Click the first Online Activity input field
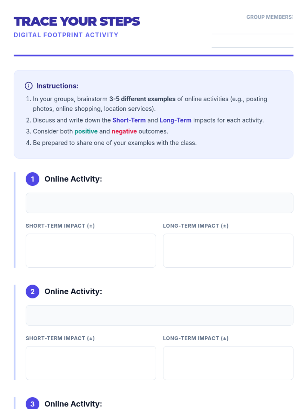The width and height of the screenshot is (307, 409). point(159,203)
